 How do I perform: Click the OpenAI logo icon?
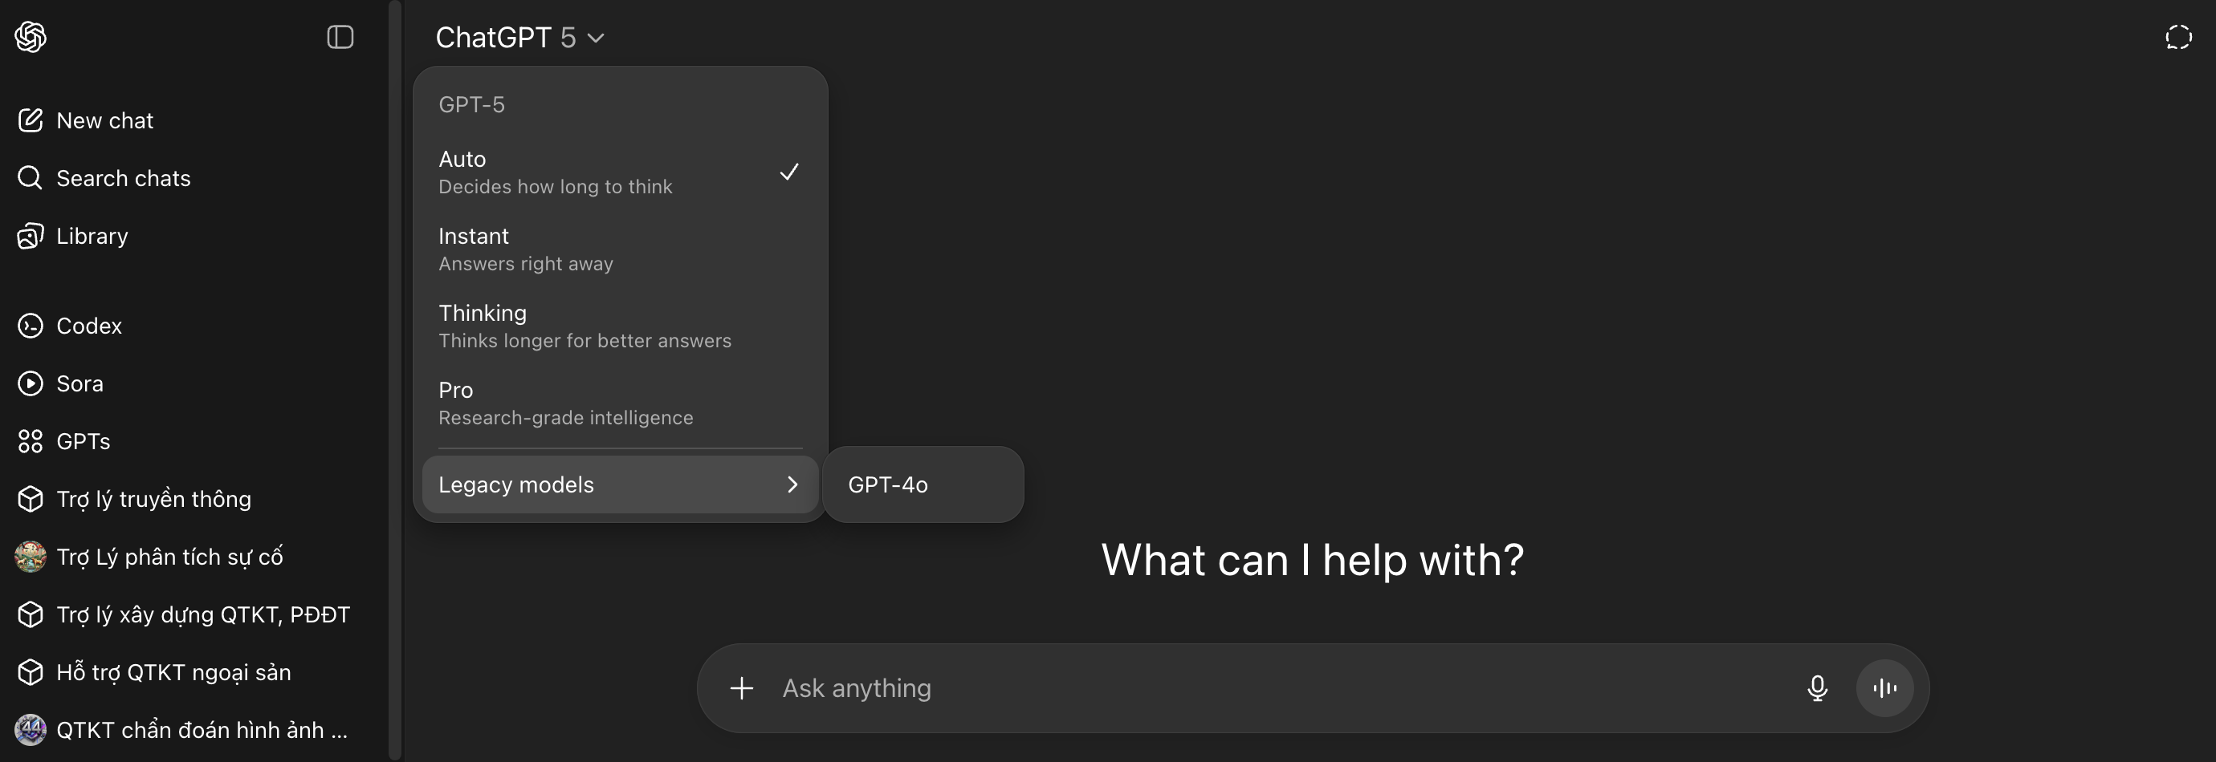click(31, 37)
